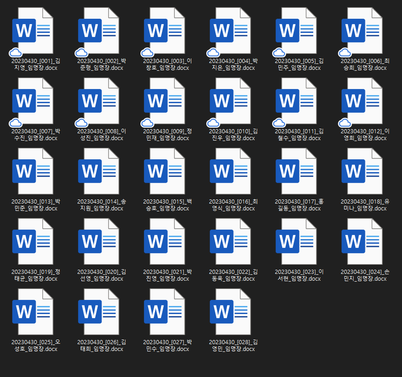Click filename text 20230430_[014]_송지원_임명장.docx

(x=102, y=205)
